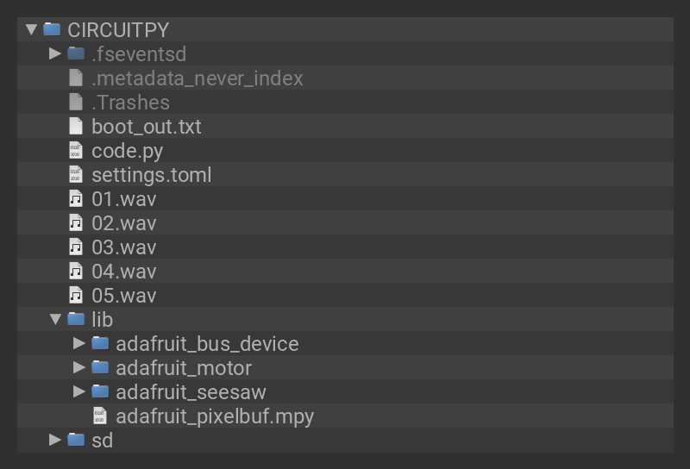Click the 05.wav audio file icon
The image size is (690, 469).
pyautogui.click(x=76, y=295)
